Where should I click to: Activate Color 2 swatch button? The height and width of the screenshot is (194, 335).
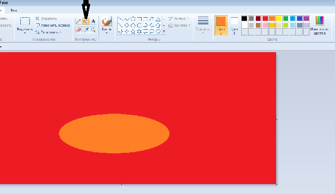pos(234,25)
